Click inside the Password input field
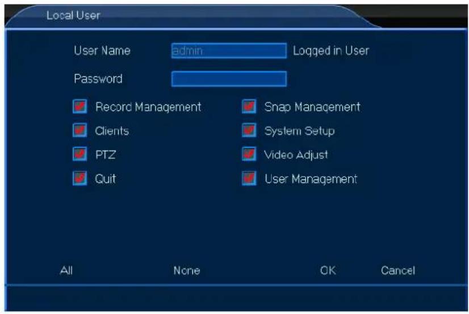Viewport: 469px width, 314px height. [x=229, y=79]
